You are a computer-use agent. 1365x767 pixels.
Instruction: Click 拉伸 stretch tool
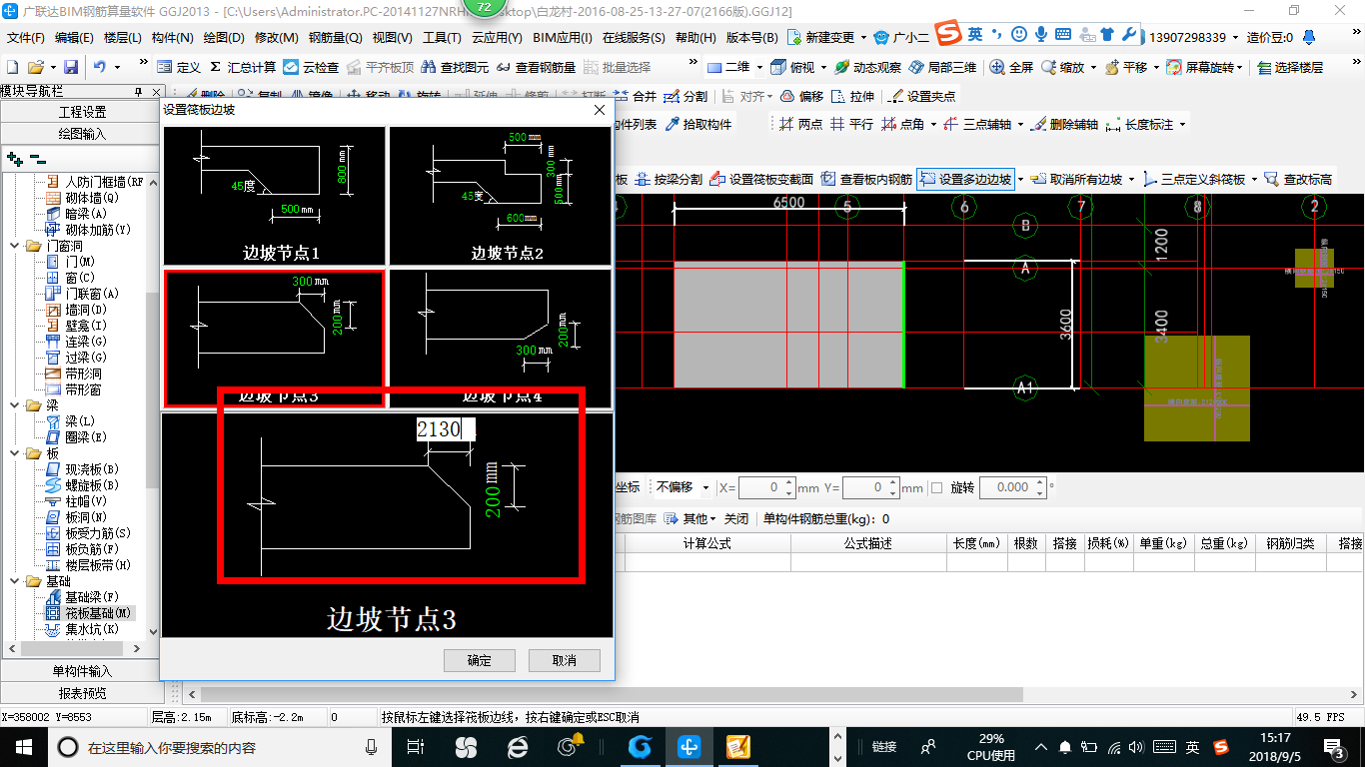click(x=852, y=97)
